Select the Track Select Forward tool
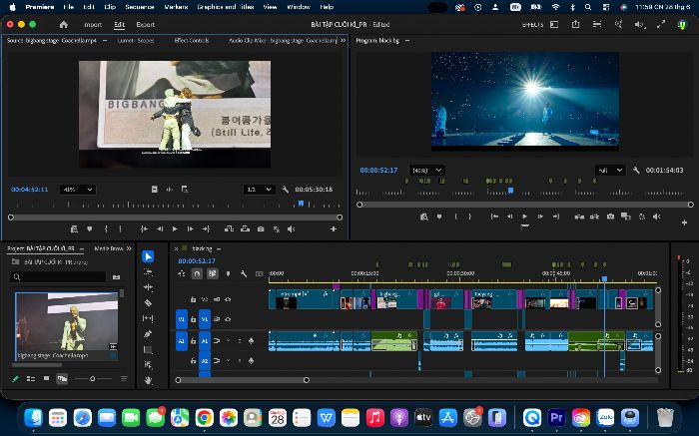The width and height of the screenshot is (699, 436). click(148, 272)
